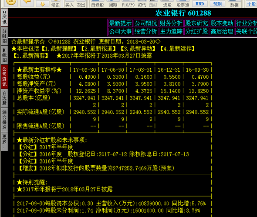Screen dimensions: 257x217
Task: Click the 预测 button
Action: tap(217, 3)
